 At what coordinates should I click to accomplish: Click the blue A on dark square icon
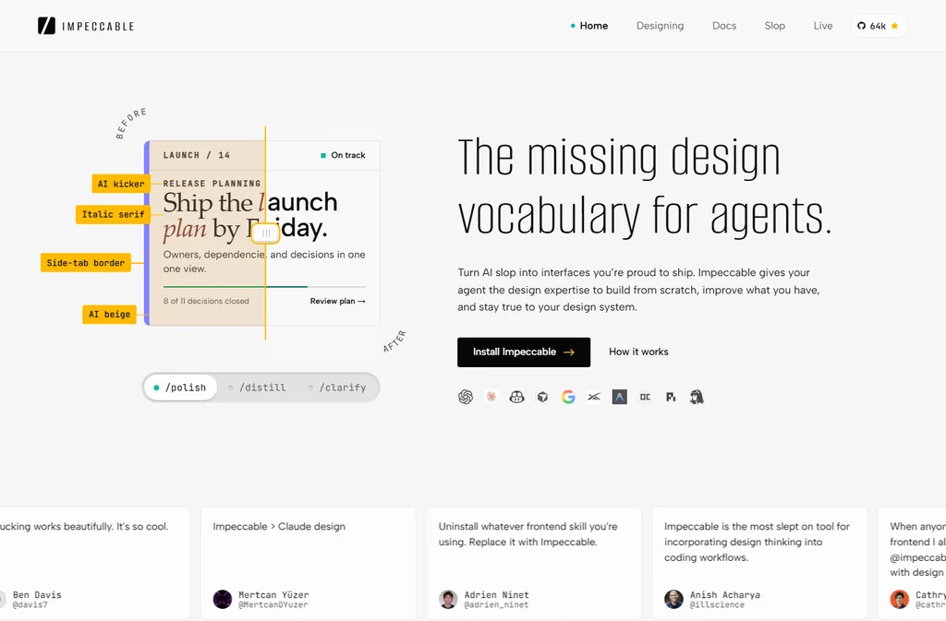tap(620, 397)
